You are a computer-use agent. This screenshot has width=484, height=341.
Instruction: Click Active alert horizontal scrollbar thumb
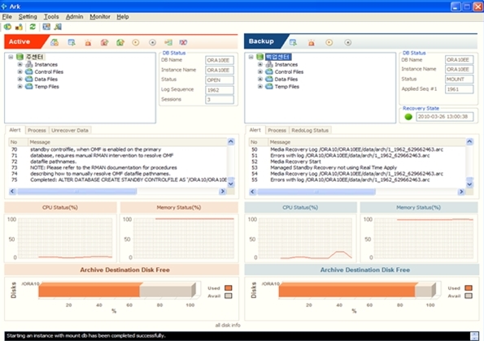[x=76, y=192]
